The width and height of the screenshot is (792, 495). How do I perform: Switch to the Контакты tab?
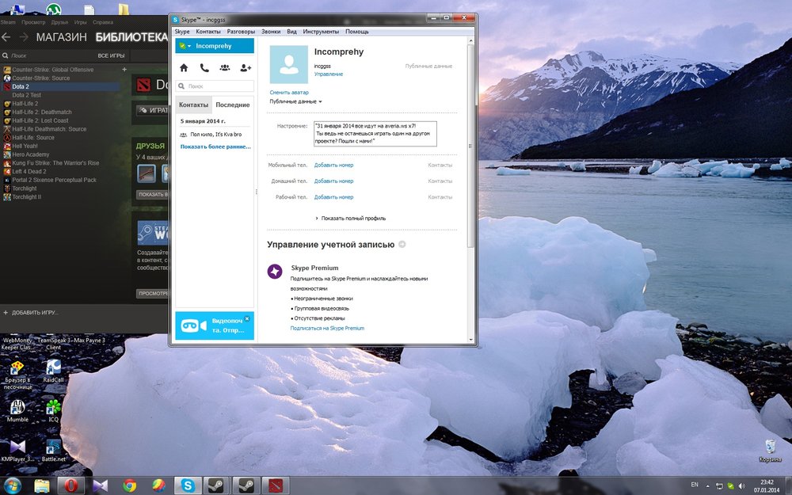[x=193, y=105]
